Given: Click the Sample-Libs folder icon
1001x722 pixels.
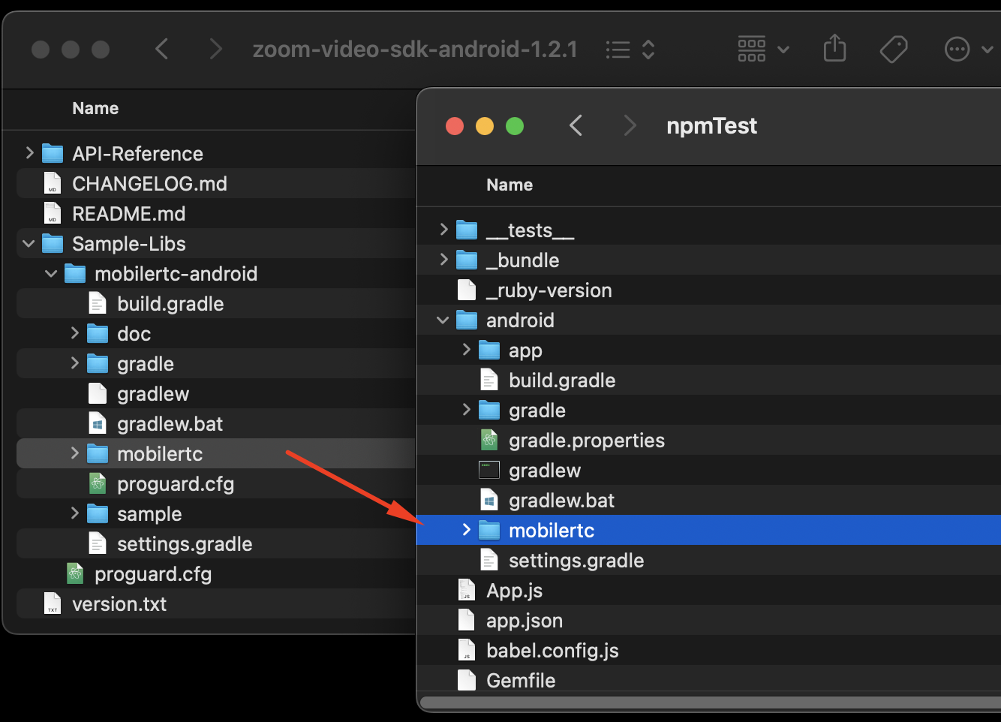Looking at the screenshot, I should tap(53, 243).
